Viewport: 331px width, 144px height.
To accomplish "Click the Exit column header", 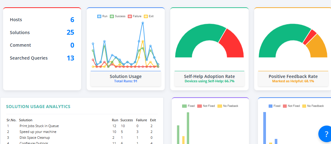I will click(153, 120).
